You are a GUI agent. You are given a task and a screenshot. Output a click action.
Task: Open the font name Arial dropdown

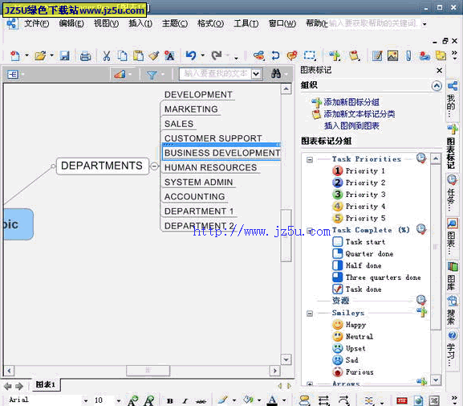tap(86, 400)
